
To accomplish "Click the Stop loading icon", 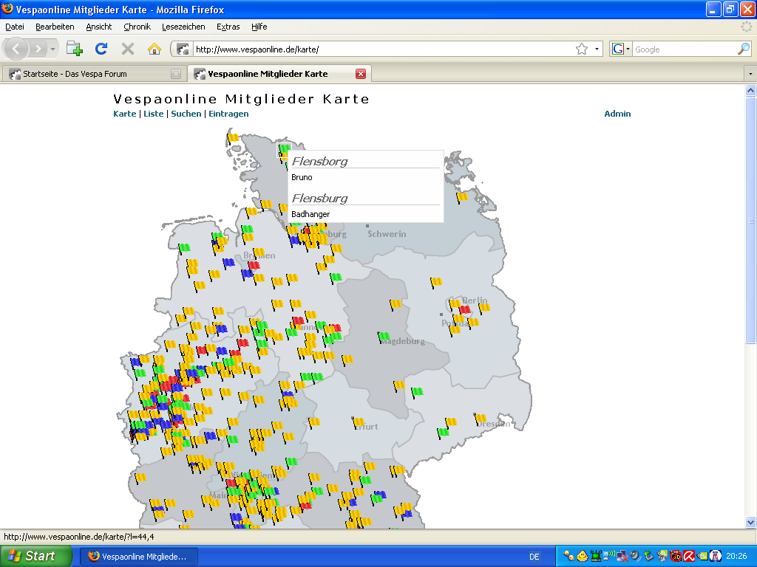I will point(128,49).
